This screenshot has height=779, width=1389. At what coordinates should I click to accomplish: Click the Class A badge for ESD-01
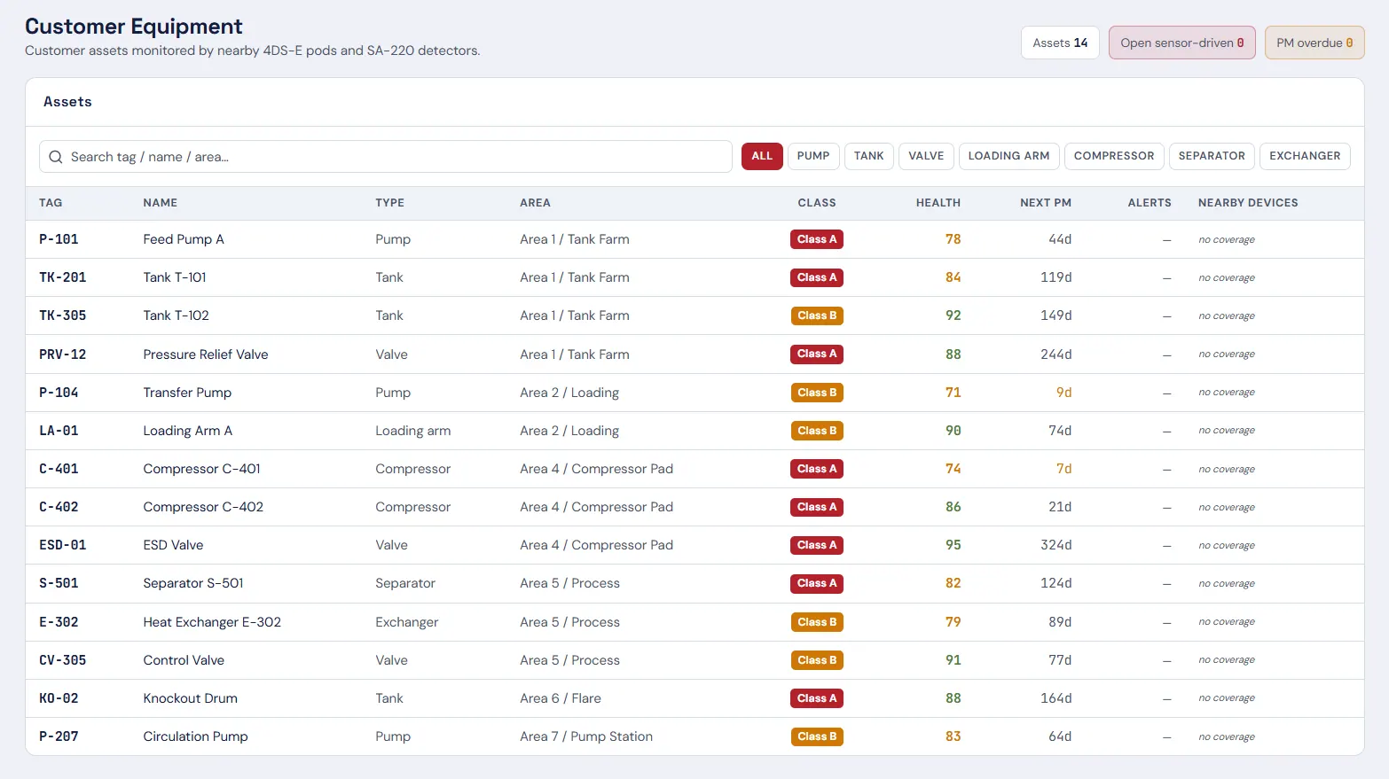click(817, 545)
